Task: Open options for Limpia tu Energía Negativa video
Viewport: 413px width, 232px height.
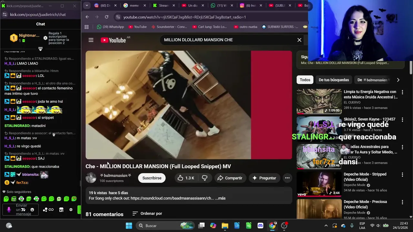Action: (x=402, y=92)
